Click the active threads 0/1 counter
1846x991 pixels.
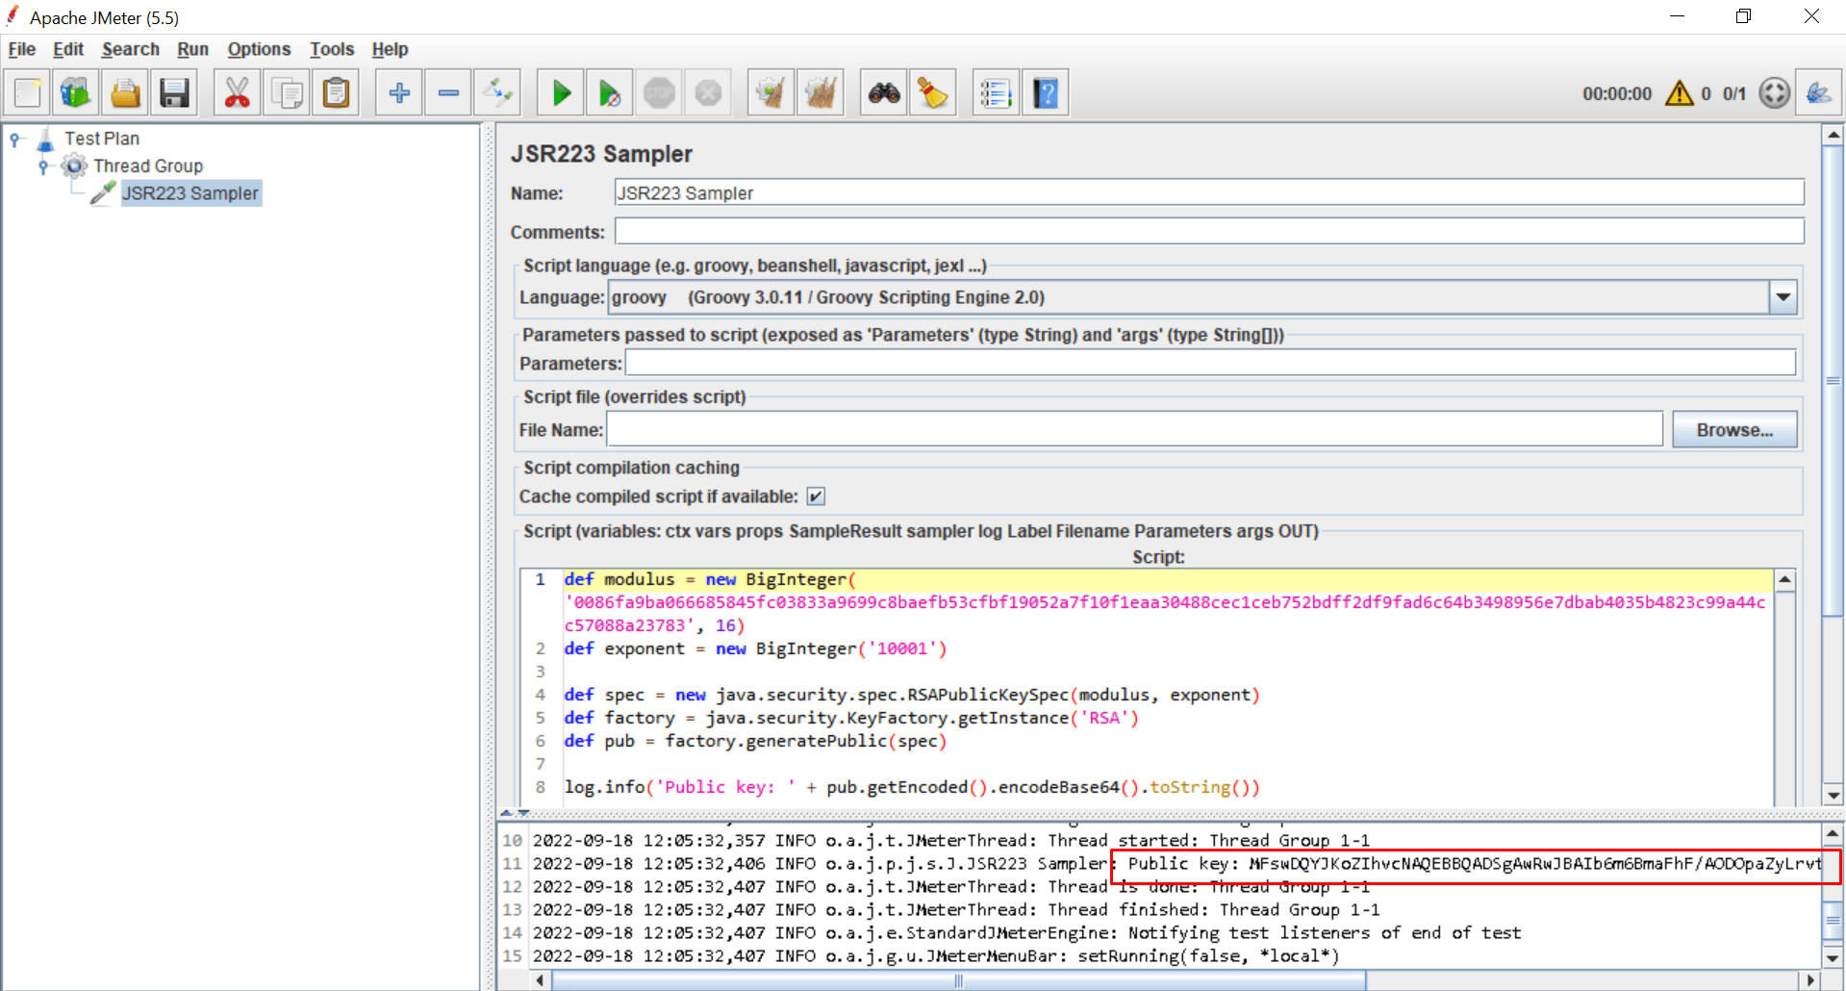tap(1734, 93)
